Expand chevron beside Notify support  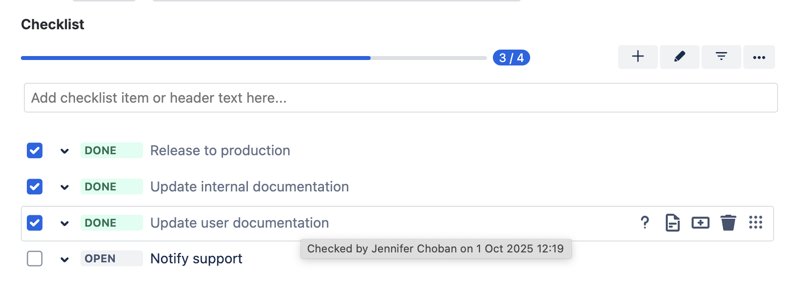(65, 259)
